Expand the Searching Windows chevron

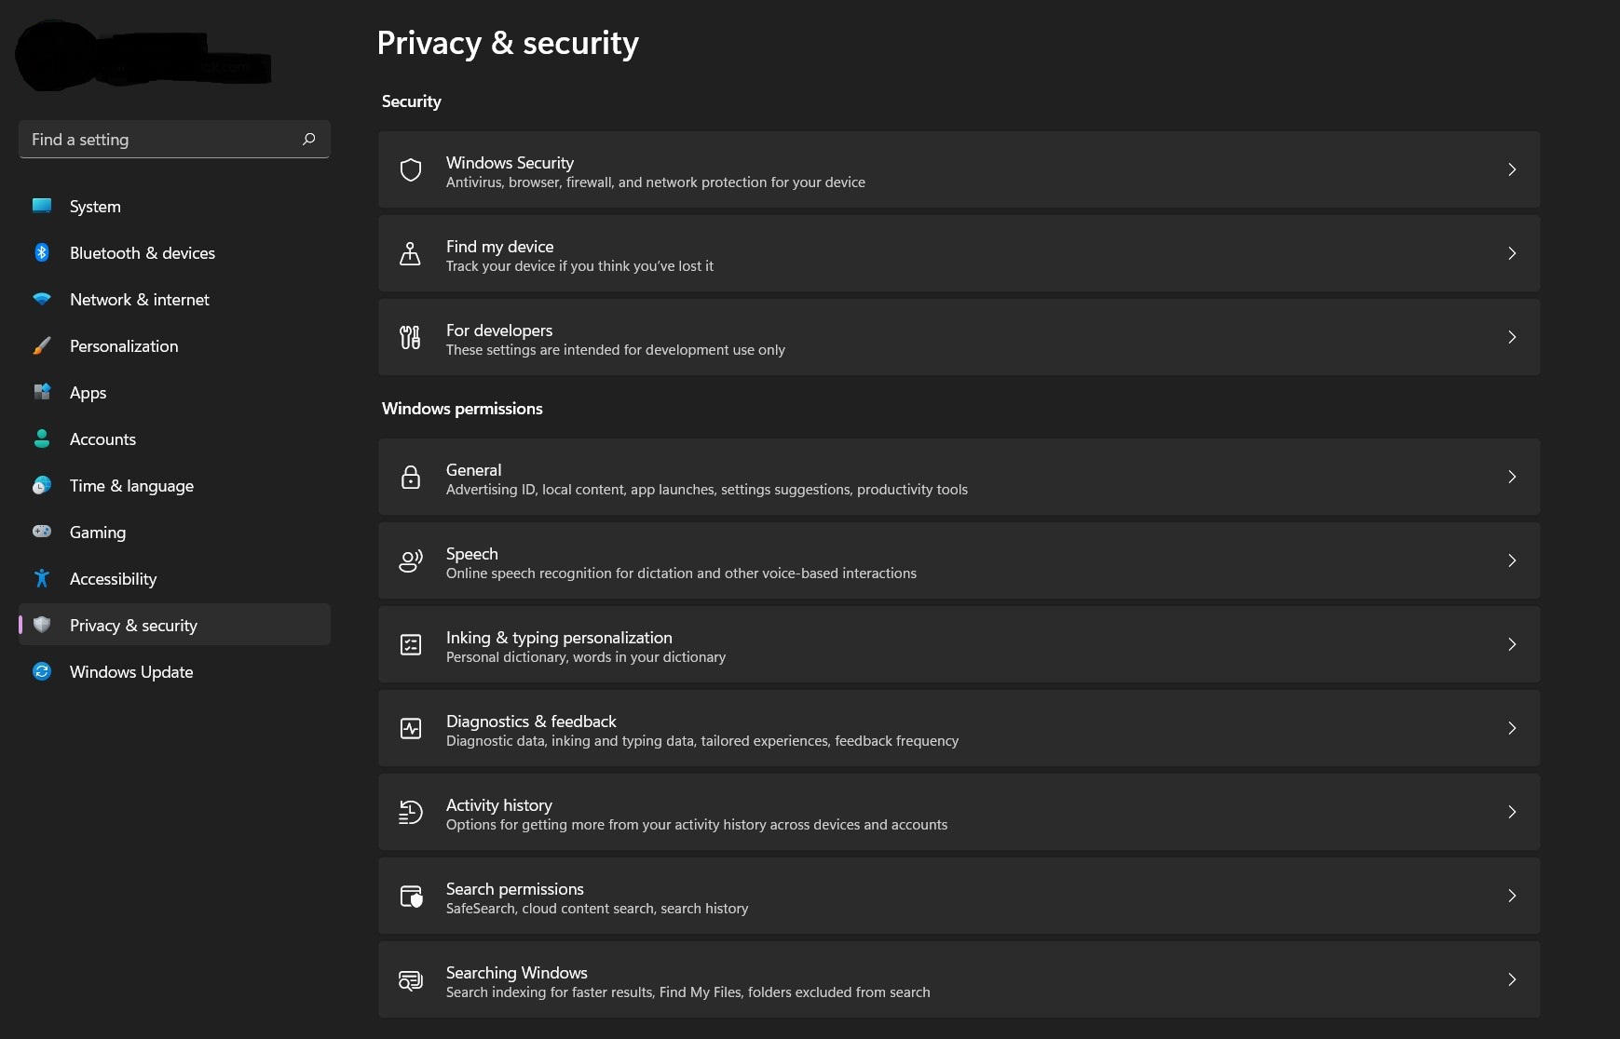point(1511,979)
